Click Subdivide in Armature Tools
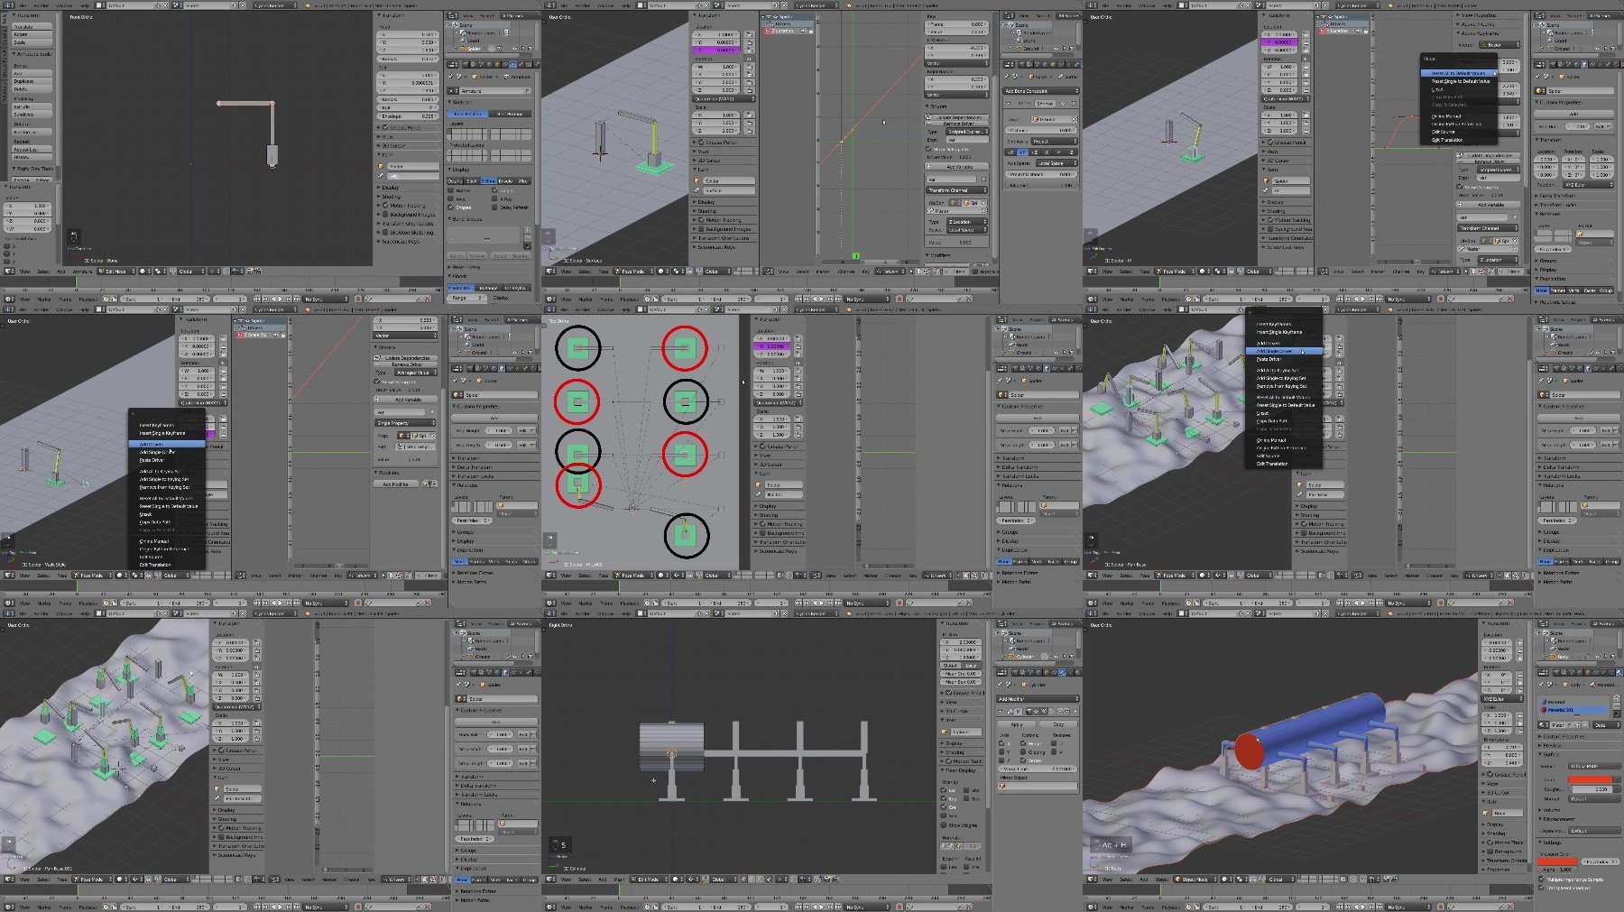The height and width of the screenshot is (912, 1624). pos(32,115)
